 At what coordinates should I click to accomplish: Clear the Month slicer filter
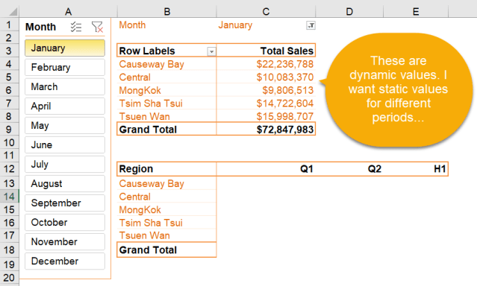pos(97,27)
